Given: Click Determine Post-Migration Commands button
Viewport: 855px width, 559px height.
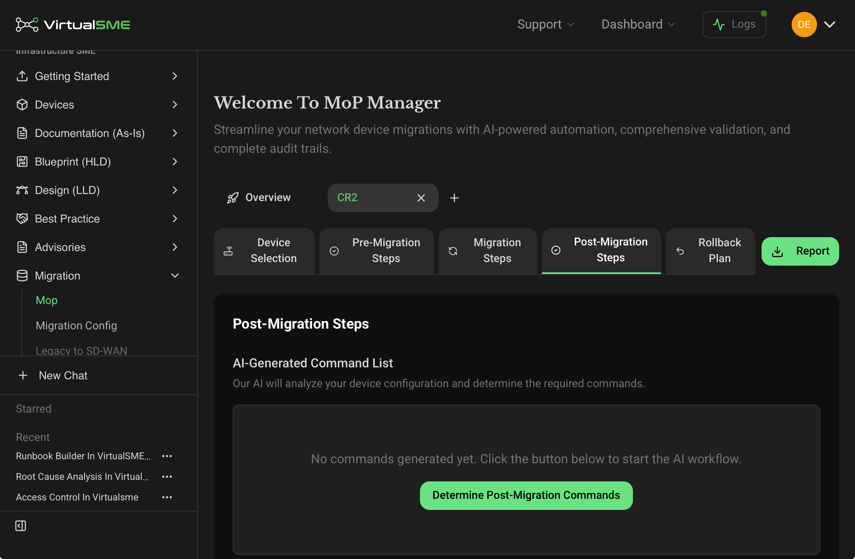Looking at the screenshot, I should (x=526, y=495).
